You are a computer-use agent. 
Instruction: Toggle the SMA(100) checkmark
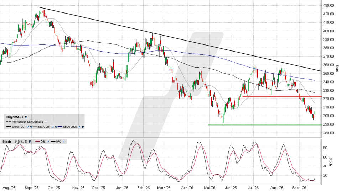pyautogui.click(x=28, y=127)
